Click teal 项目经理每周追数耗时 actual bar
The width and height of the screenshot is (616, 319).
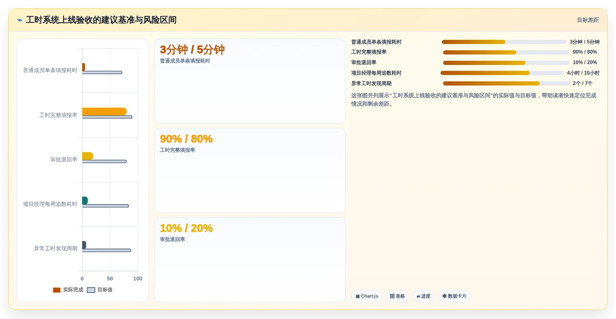coord(85,200)
